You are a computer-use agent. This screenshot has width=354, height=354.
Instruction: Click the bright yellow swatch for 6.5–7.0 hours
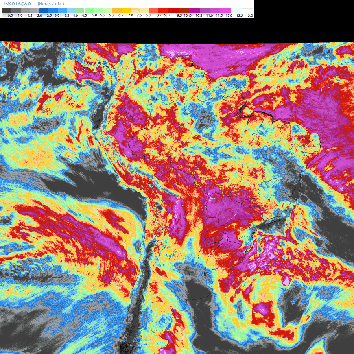point(126,11)
